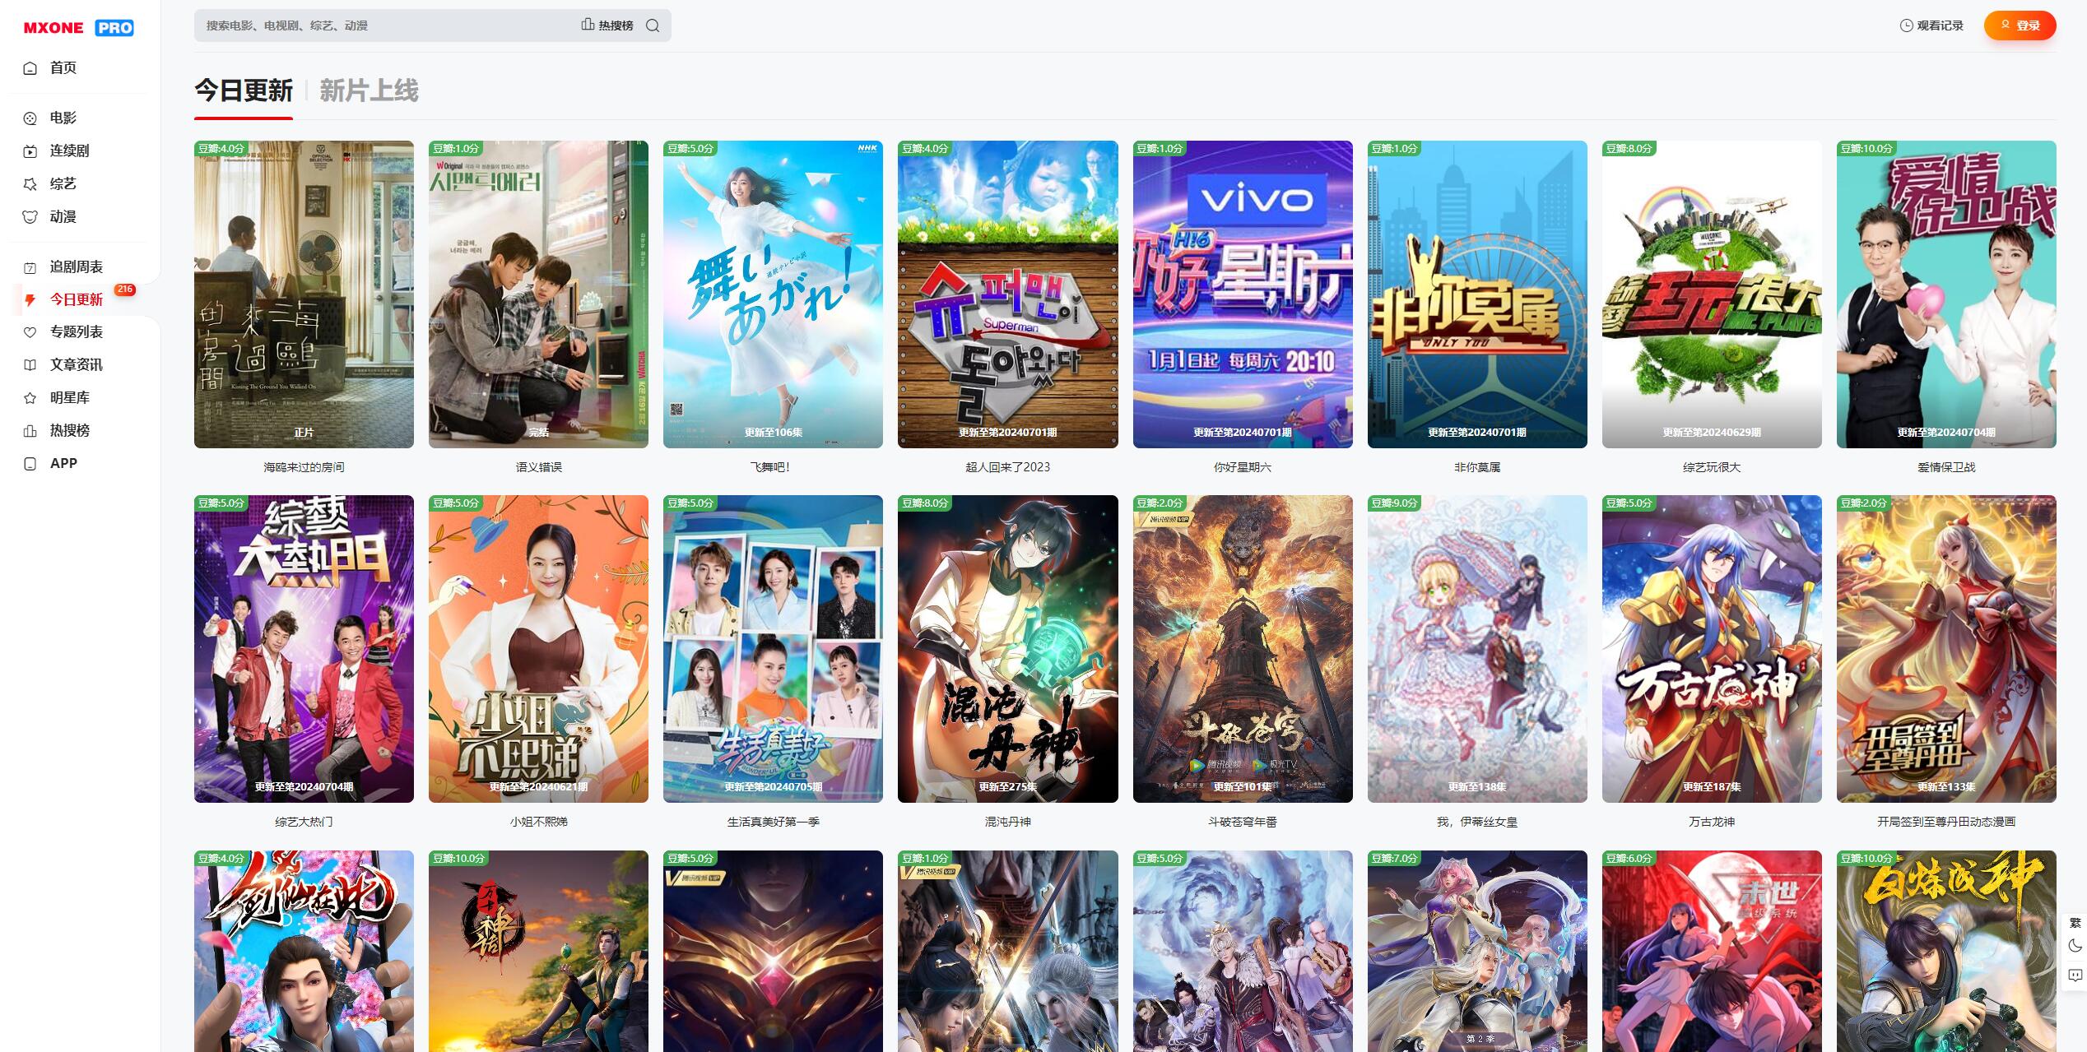Open the 万古龙神 poster
Image resolution: width=2087 pixels, height=1052 pixels.
point(1712,649)
